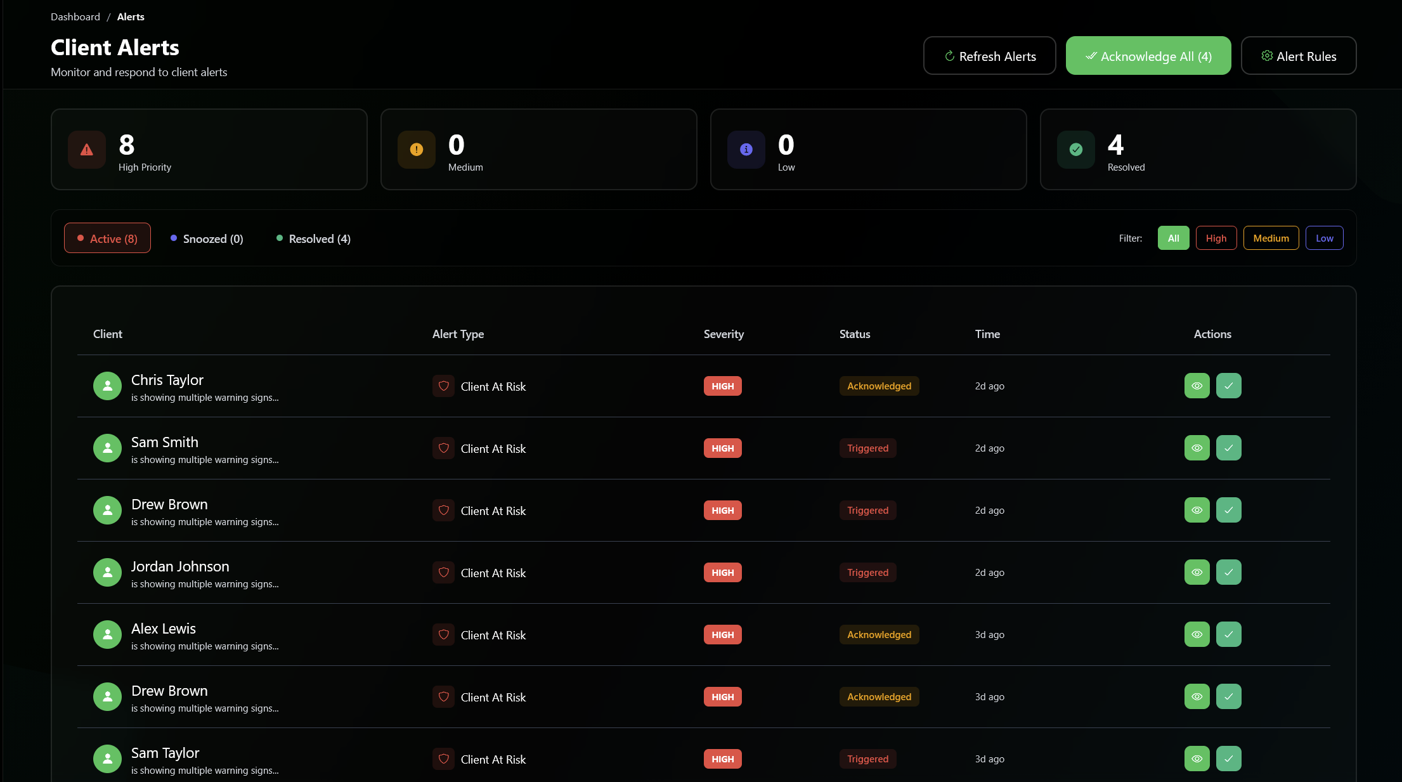
Task: Select the All filter chip
Action: click(1173, 238)
